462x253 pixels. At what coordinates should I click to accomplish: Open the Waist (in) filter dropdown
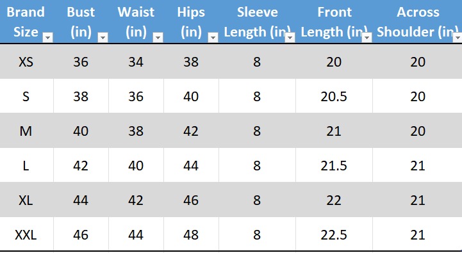pos(158,37)
